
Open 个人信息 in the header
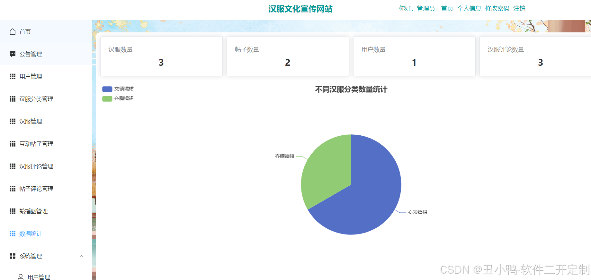click(469, 9)
